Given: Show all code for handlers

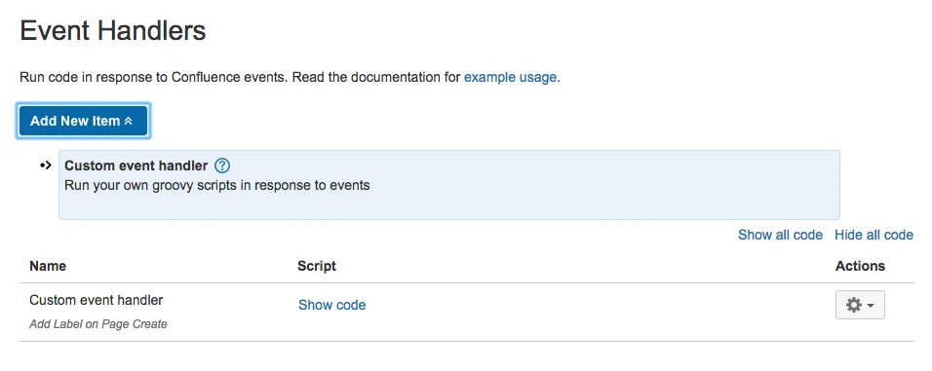Looking at the screenshot, I should pos(780,235).
